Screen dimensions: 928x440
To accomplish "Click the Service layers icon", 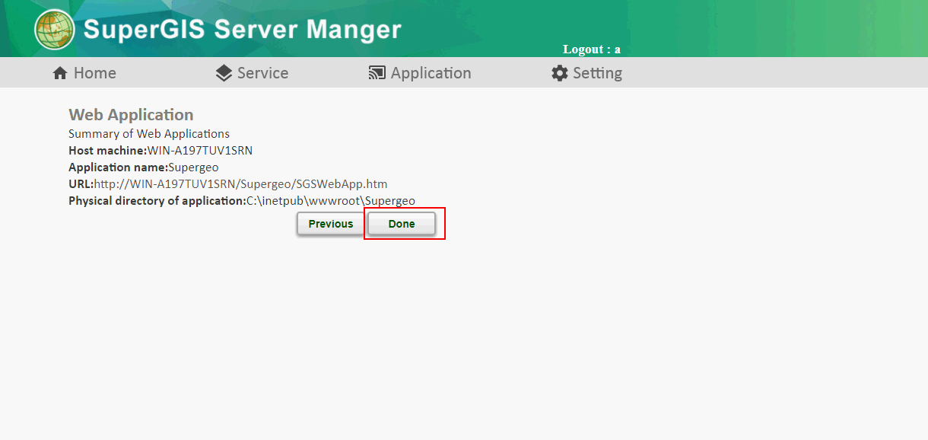I will pyautogui.click(x=224, y=73).
